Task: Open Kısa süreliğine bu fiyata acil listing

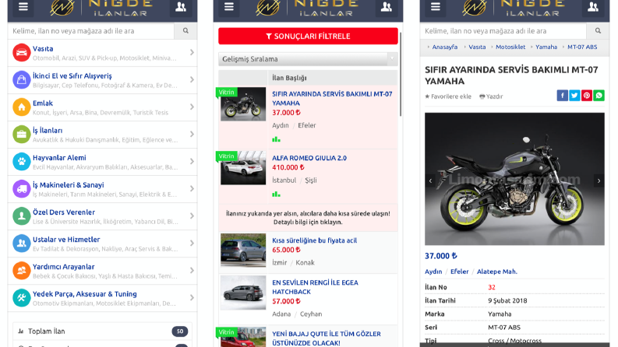Action: coord(315,240)
